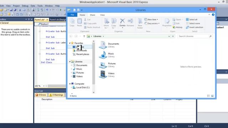This screenshot has width=228, height=128.
Task: Click Paste shortcut in ribbon
Action: pos(92,27)
